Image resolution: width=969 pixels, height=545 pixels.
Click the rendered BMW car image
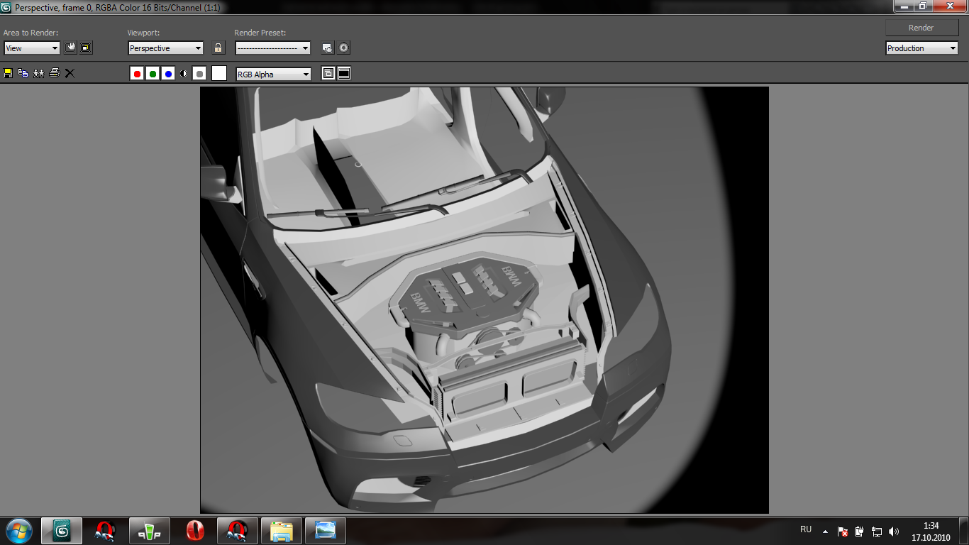484,300
